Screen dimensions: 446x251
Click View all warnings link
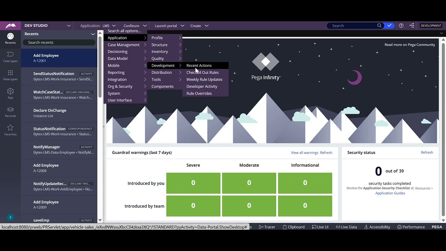pos(305,153)
